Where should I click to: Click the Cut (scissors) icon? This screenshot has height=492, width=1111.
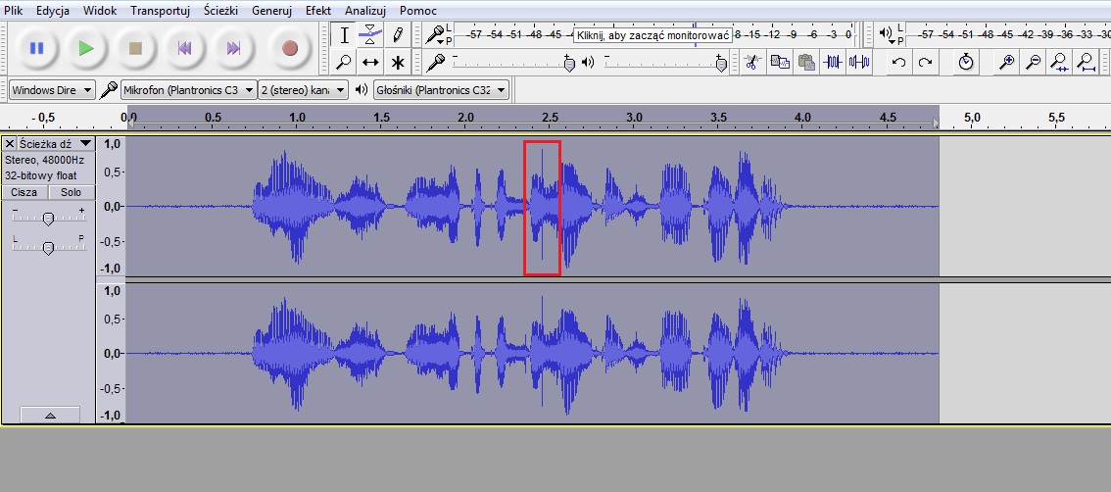point(752,63)
